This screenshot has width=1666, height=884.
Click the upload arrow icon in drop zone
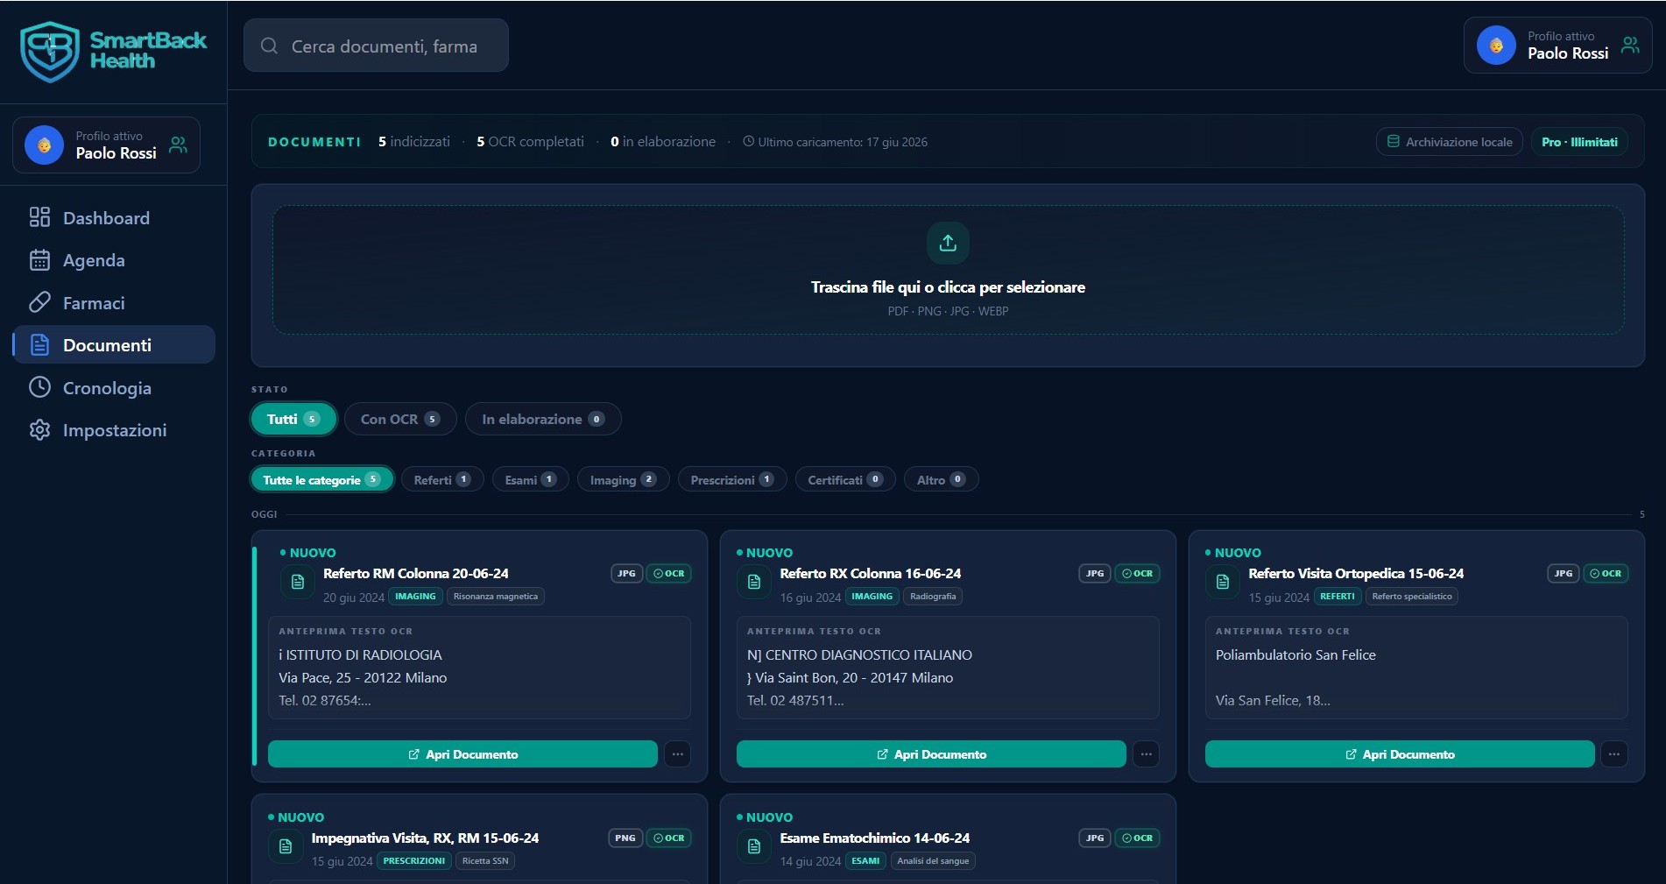[948, 243]
